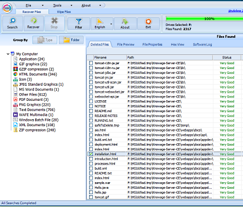Click JPEG Standard Graphics (1) icon
The width and height of the screenshot is (243, 207).
pos(16,84)
